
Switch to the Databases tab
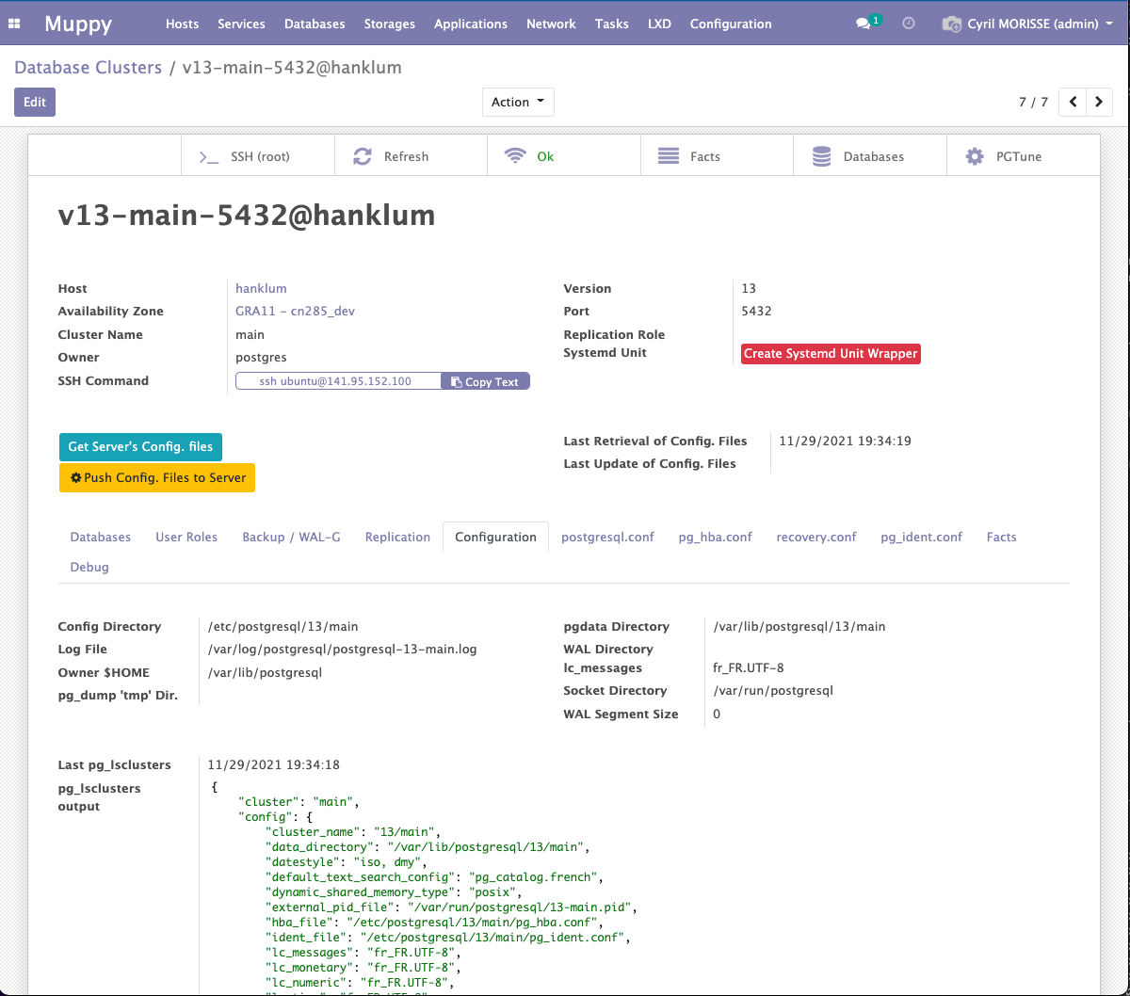101,537
